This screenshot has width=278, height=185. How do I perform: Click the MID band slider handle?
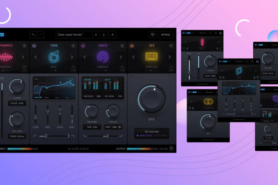click(x=48, y=112)
